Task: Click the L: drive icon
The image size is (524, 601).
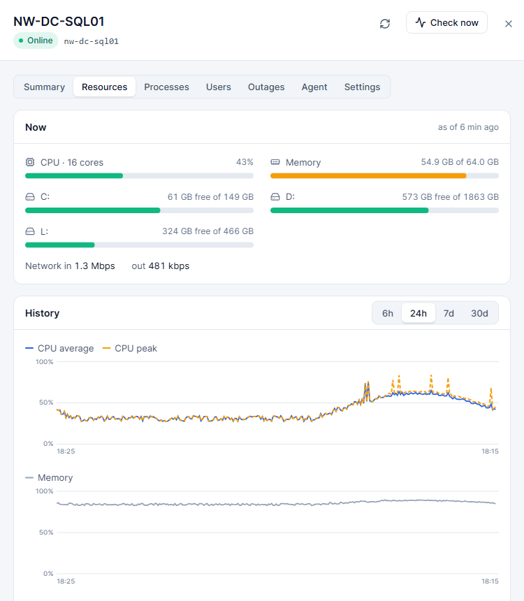Action: [x=30, y=231]
